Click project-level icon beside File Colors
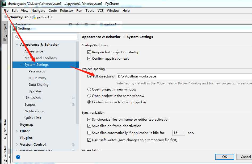Image resolution: width=252 pixels, height=164 pixels. [x=73, y=98]
